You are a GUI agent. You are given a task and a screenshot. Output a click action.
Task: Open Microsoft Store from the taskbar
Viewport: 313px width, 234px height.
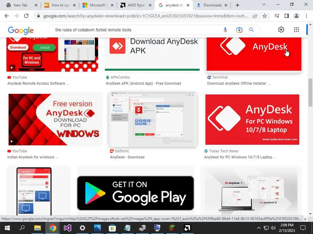(112, 228)
